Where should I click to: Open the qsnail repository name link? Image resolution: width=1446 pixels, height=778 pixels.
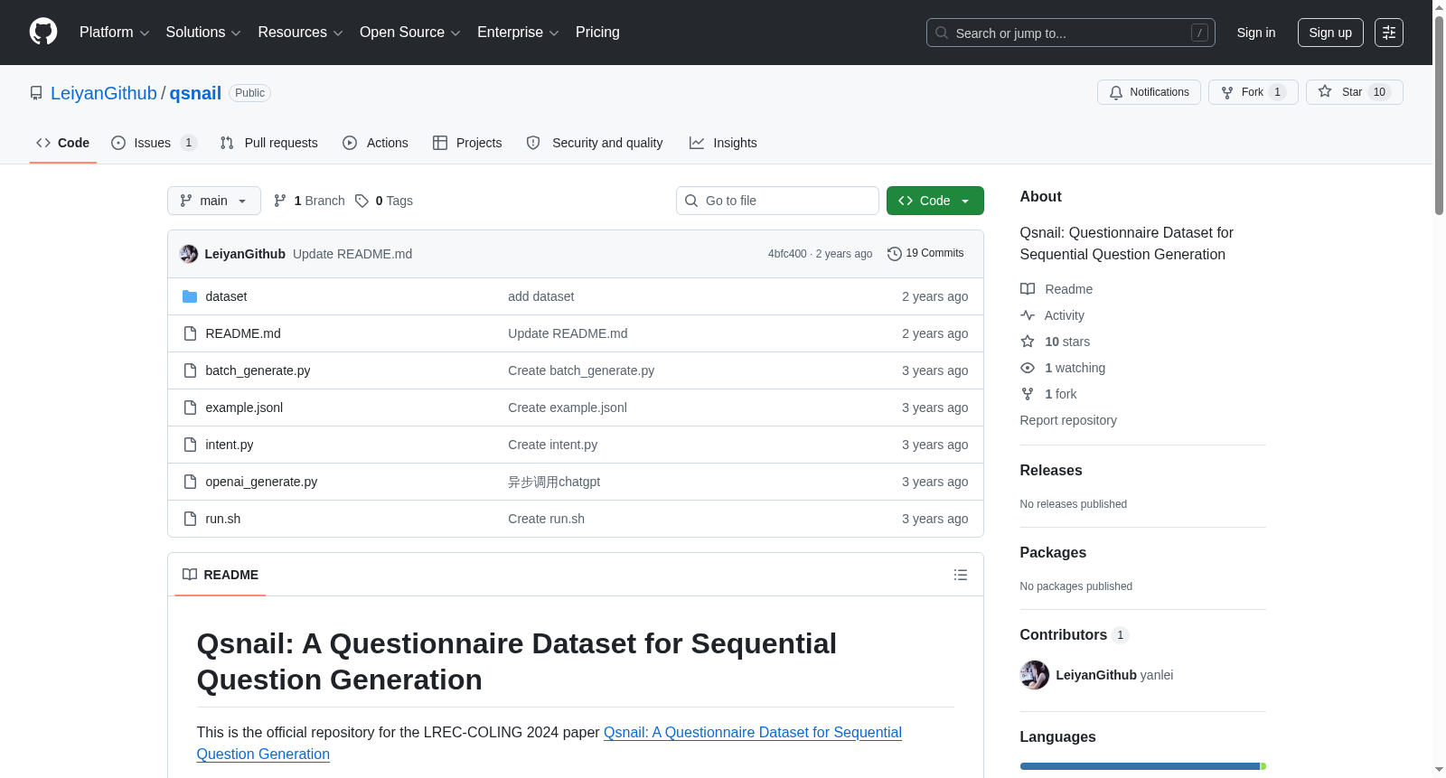point(195,93)
